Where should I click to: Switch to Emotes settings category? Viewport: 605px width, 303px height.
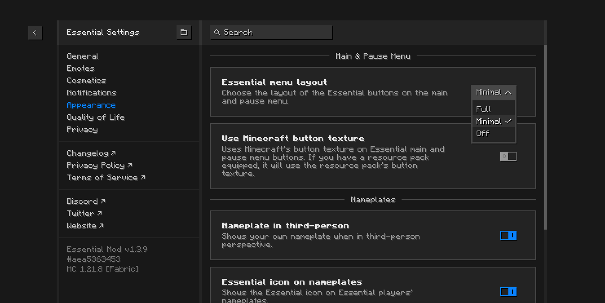click(81, 69)
